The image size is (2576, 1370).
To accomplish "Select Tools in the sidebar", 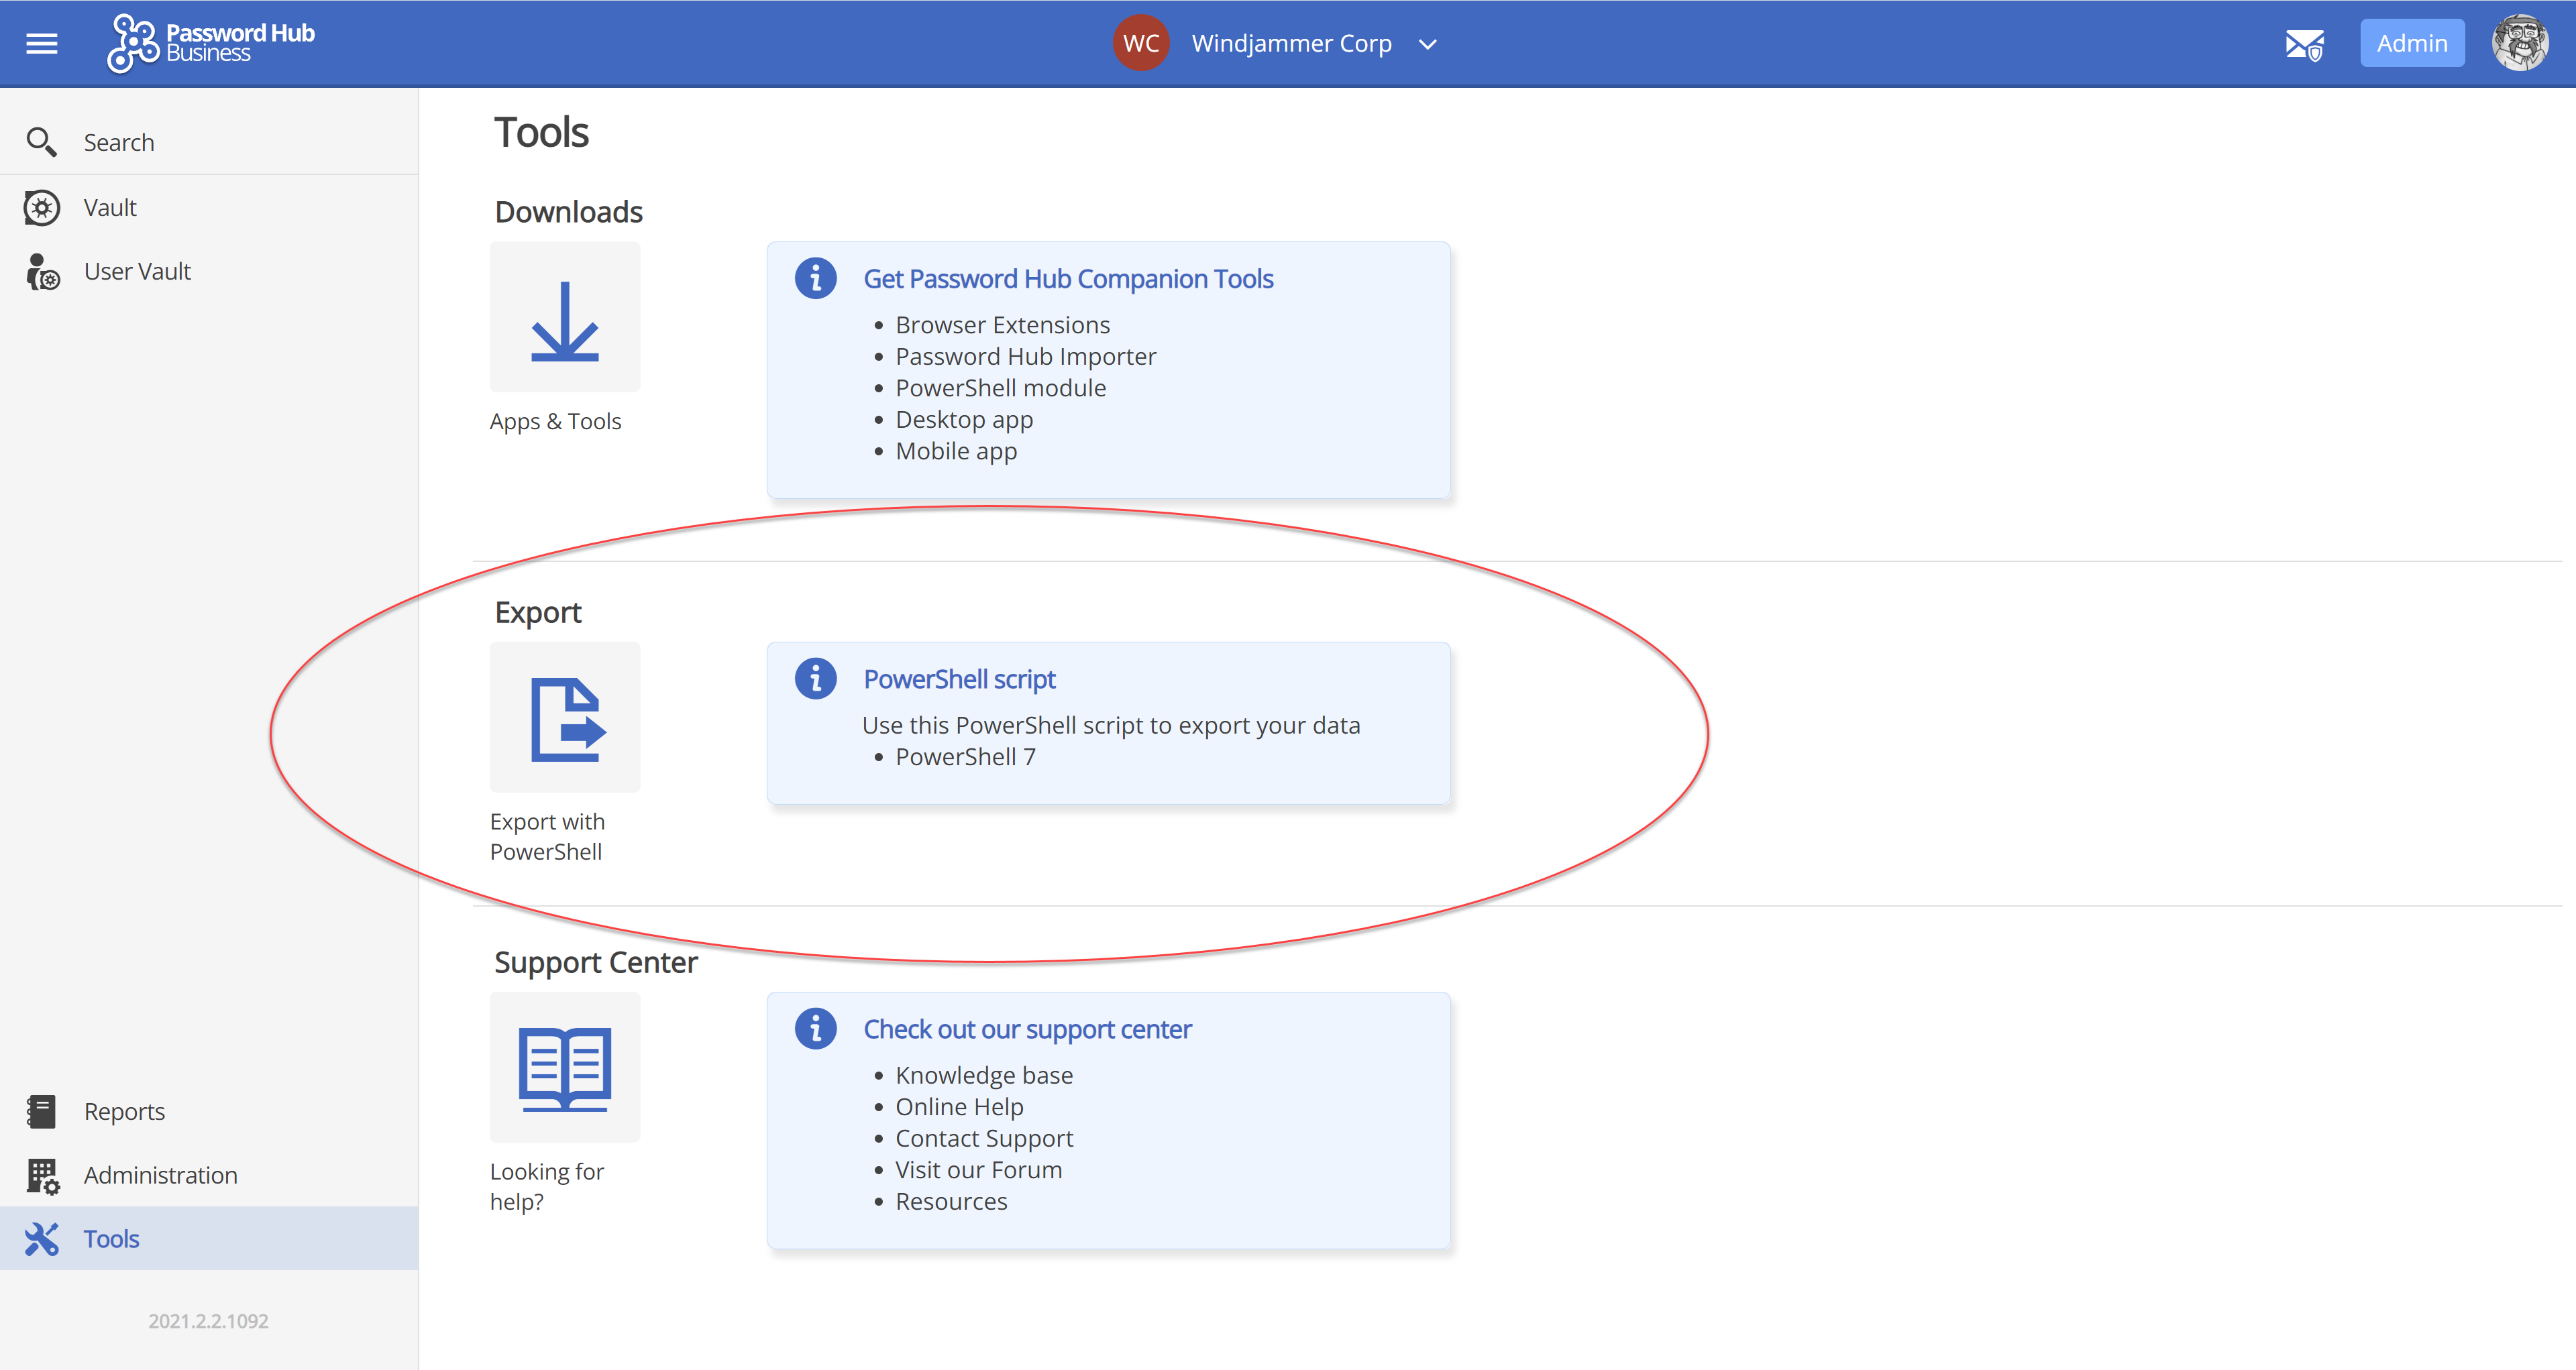I will pyautogui.click(x=111, y=1239).
